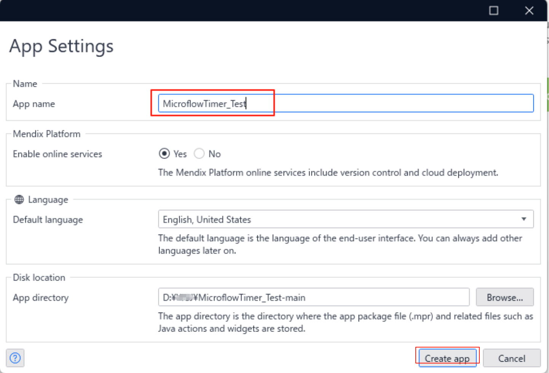This screenshot has height=373, width=549.
Task: Click into the App directory path field
Action: tap(313, 297)
